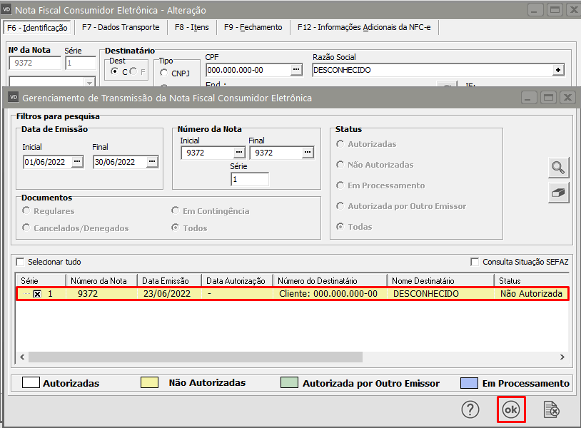The image size is (581, 428).
Task: Open help with the question mark icon
Action: 470,409
